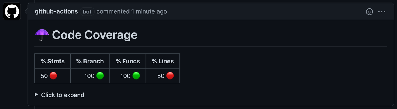Click the GitHub Octocat avatar
Viewport: 397px width, 109px height.
pos(12,11)
